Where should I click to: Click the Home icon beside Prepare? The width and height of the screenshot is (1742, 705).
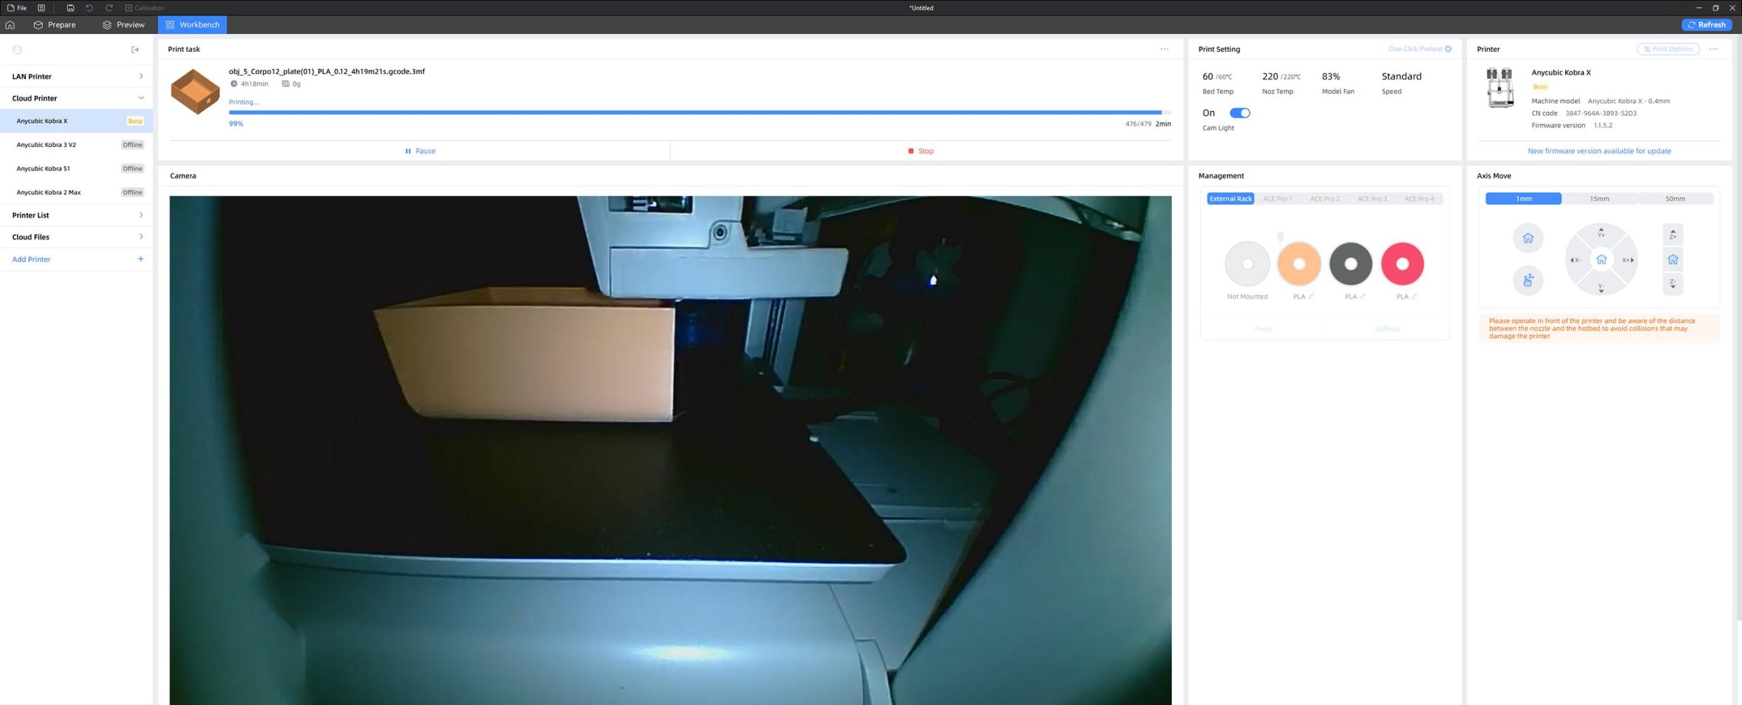coord(10,24)
